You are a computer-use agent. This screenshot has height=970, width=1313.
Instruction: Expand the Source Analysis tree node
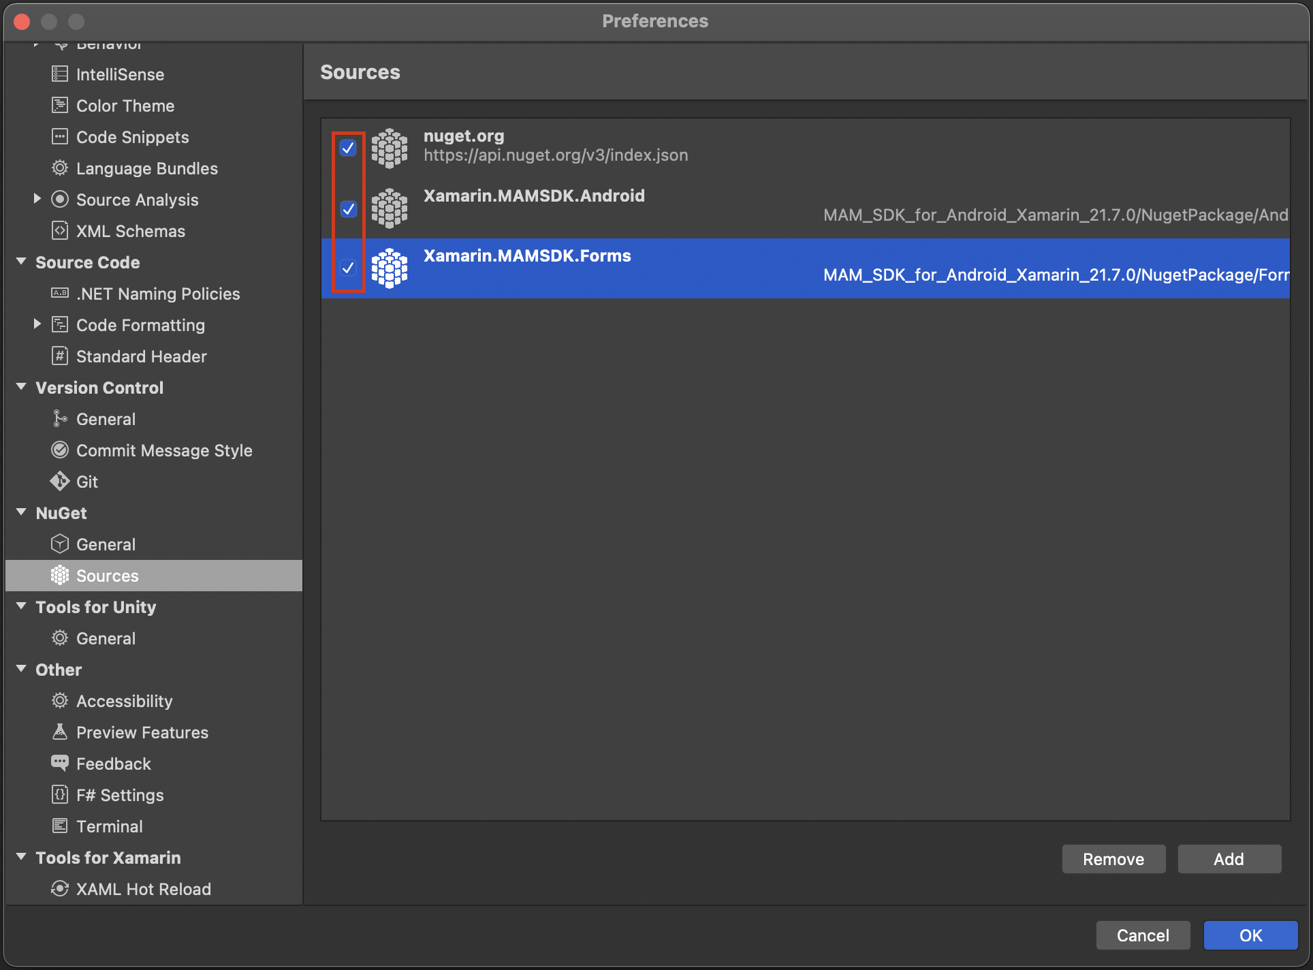(37, 199)
